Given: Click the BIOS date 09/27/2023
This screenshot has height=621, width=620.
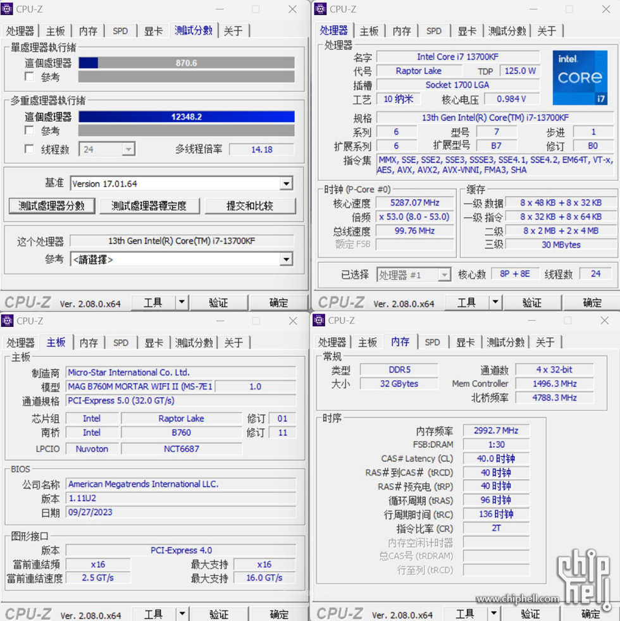Looking at the screenshot, I should click(x=181, y=512).
